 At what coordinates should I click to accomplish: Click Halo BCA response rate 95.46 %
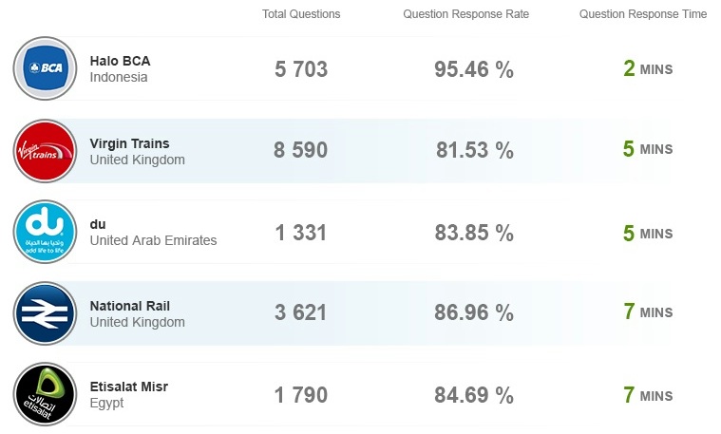[474, 69]
